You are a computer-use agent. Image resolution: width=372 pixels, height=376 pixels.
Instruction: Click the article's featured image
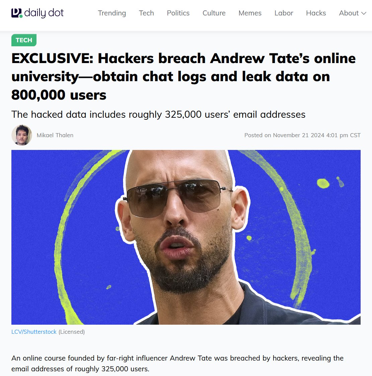tap(186, 237)
